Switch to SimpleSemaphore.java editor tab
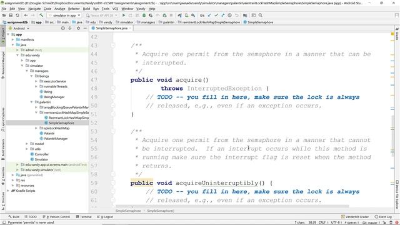 (111, 28)
